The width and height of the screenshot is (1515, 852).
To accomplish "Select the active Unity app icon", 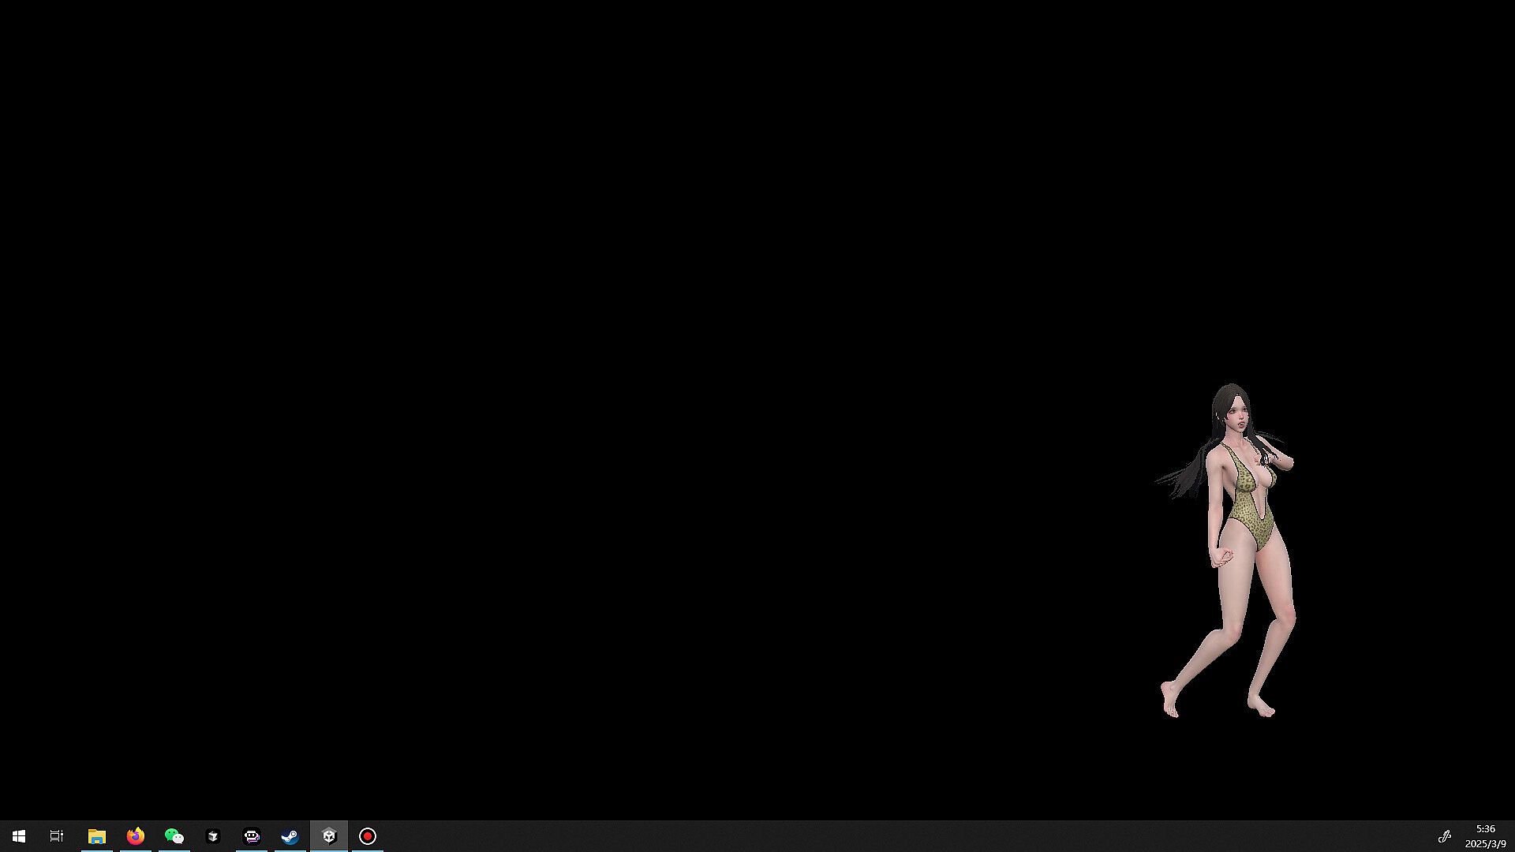I will tap(329, 836).
